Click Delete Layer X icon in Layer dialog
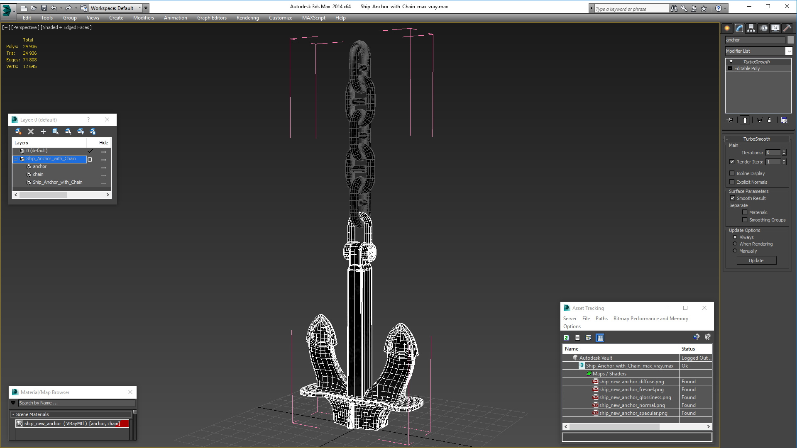Viewport: 797px width, 448px height. [x=31, y=131]
